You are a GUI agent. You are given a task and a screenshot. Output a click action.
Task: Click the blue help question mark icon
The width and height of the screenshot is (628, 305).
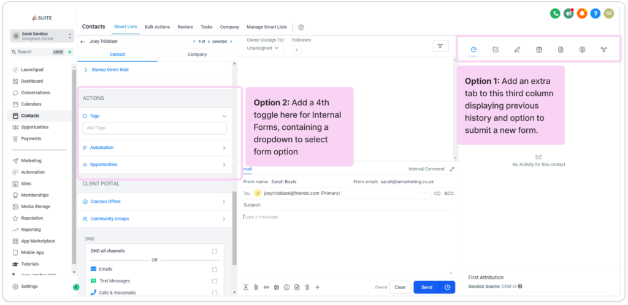595,13
